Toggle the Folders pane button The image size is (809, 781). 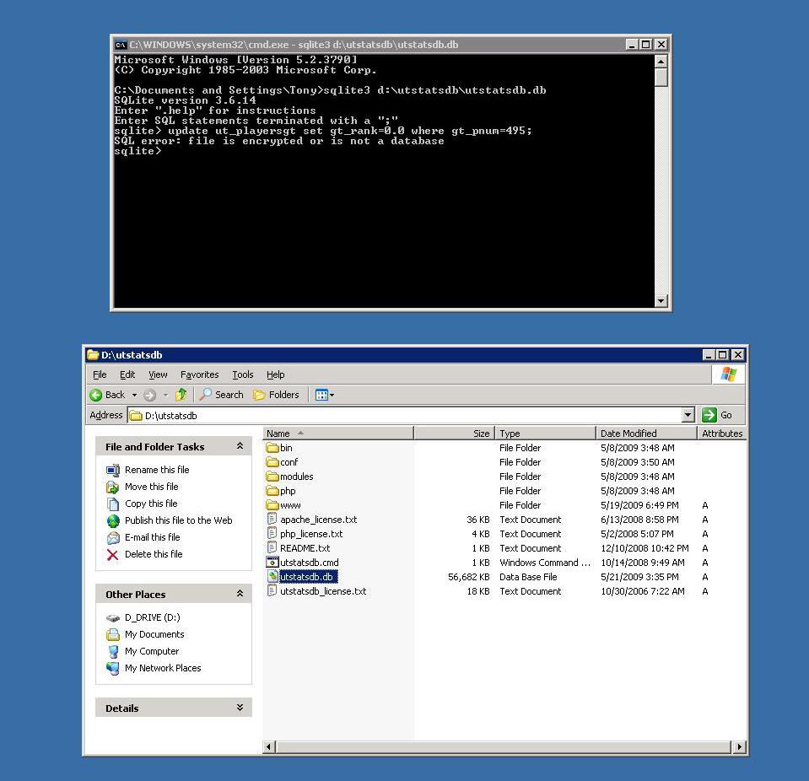pyautogui.click(x=277, y=395)
